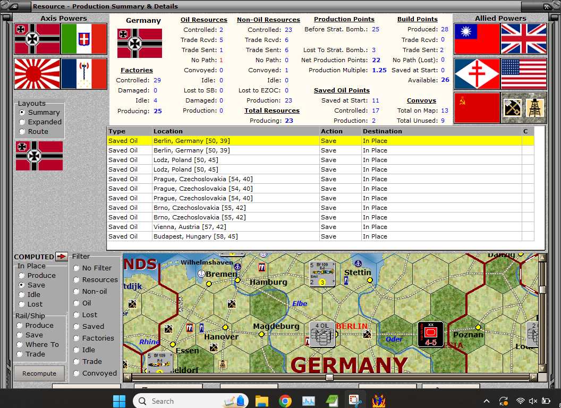This screenshot has width=561, height=408.
Task: Click the map vertical scrollbar thumb
Action: (543, 290)
